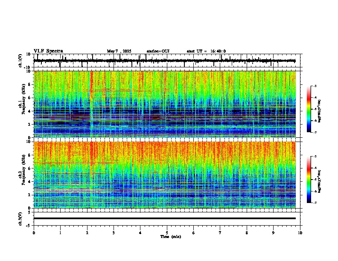Click the "-7" label on ch.1 color bar
This screenshot has height=261, width=338.
315,132
